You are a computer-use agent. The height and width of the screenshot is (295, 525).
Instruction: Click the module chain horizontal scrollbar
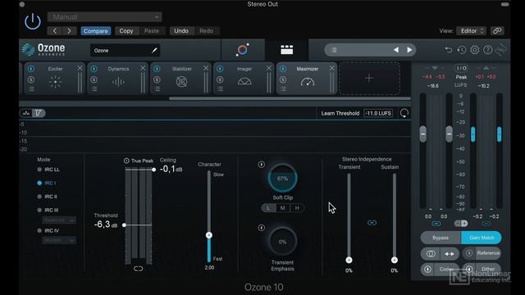(x=290, y=98)
